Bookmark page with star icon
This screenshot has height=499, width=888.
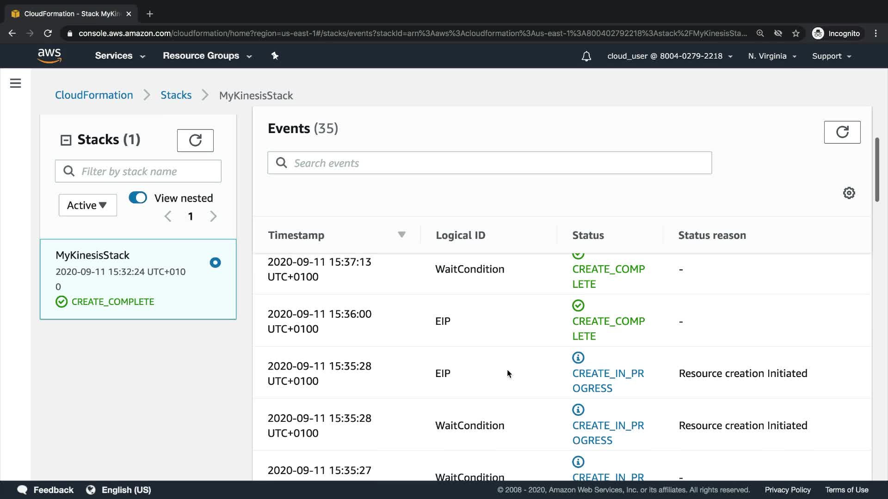[x=795, y=33]
